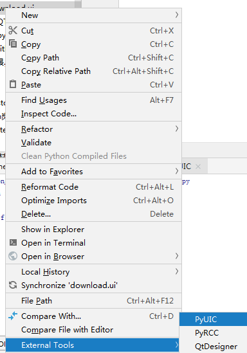Expand the Local History submenu arrow
Viewport: 247px width, 353px height.
(x=177, y=271)
